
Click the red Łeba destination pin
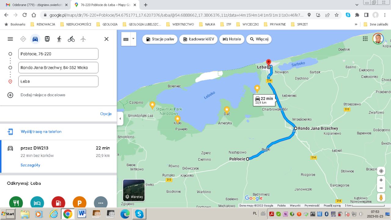(x=269, y=62)
